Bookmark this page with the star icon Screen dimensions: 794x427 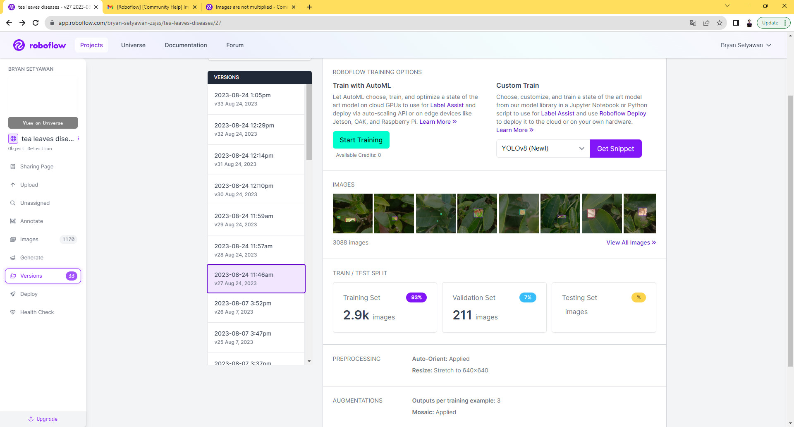coord(720,23)
